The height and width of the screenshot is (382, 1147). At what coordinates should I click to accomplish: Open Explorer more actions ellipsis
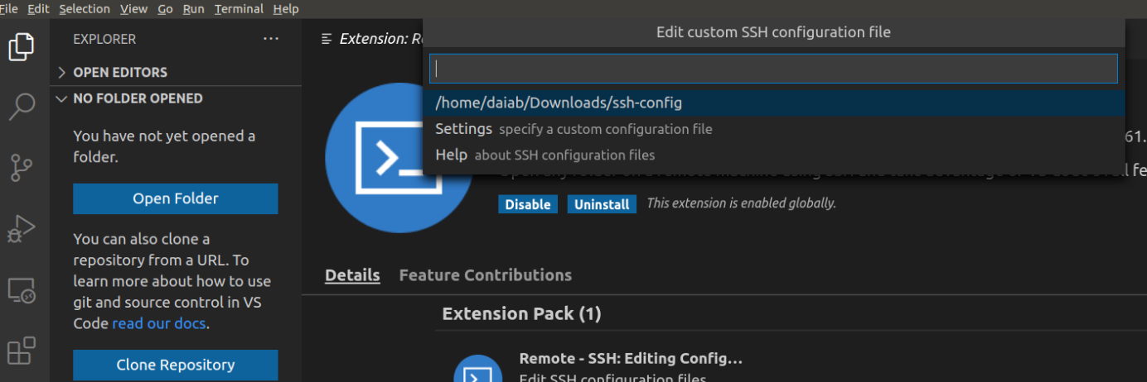click(x=271, y=39)
